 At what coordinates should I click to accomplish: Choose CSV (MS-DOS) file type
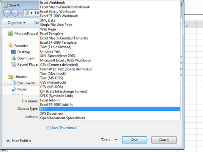pos(110,87)
